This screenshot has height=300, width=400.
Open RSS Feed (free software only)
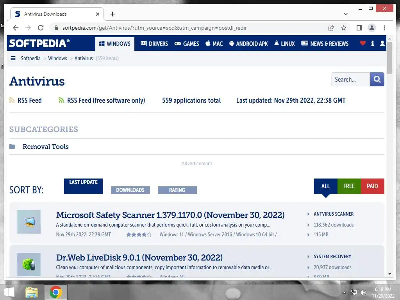point(106,100)
